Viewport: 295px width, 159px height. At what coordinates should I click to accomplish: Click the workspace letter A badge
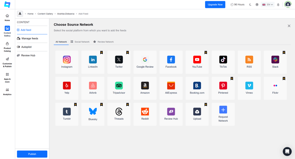(20, 14)
